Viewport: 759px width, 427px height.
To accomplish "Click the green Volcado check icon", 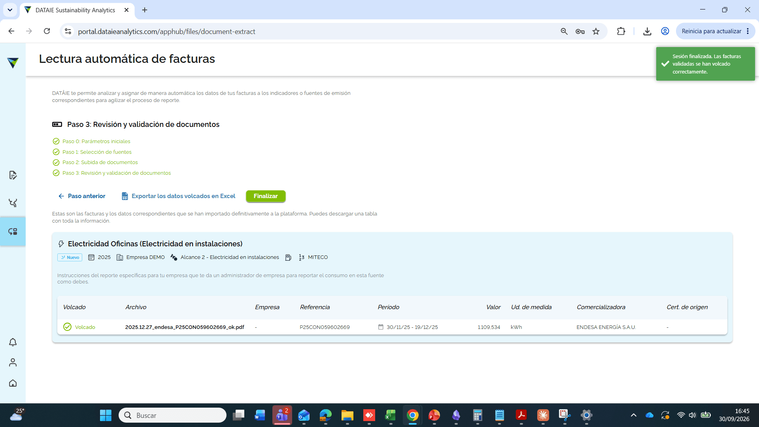I will point(67,327).
